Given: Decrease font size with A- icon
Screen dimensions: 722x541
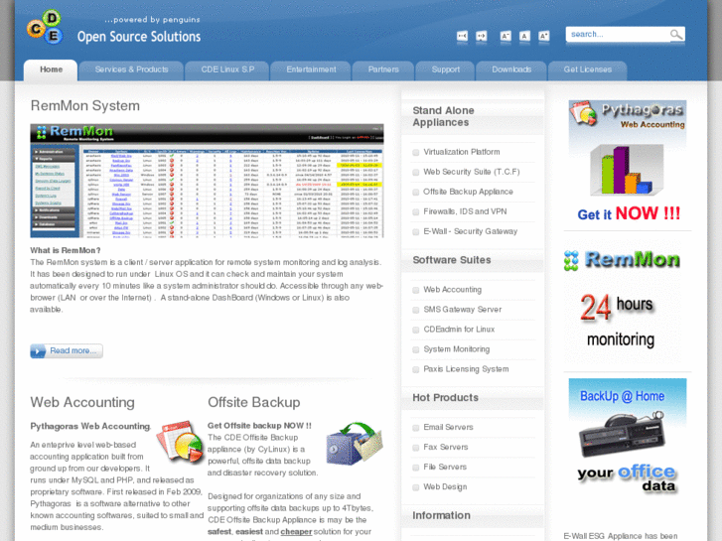Looking at the screenshot, I should [x=505, y=36].
